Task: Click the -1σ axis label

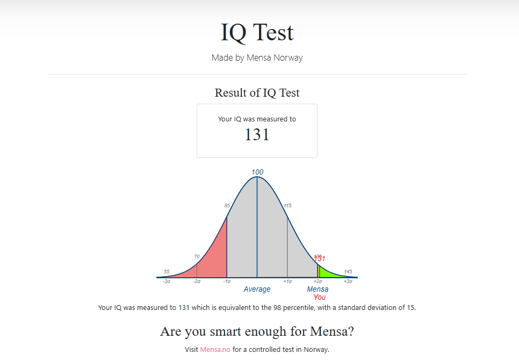Action: (227, 281)
